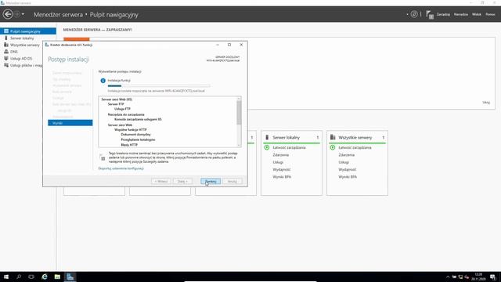Click Łatwość zarządzania in the Serwer lokalny tile
Screen dimensions: 501x282
coord(289,148)
